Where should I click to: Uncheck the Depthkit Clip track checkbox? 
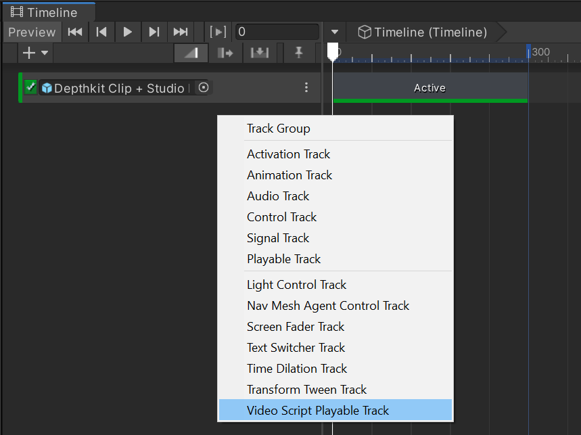tap(30, 87)
